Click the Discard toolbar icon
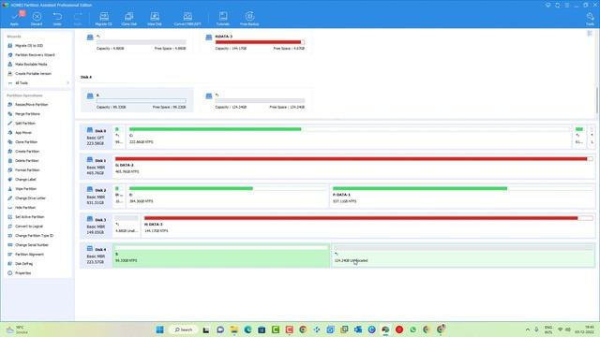 click(37, 19)
